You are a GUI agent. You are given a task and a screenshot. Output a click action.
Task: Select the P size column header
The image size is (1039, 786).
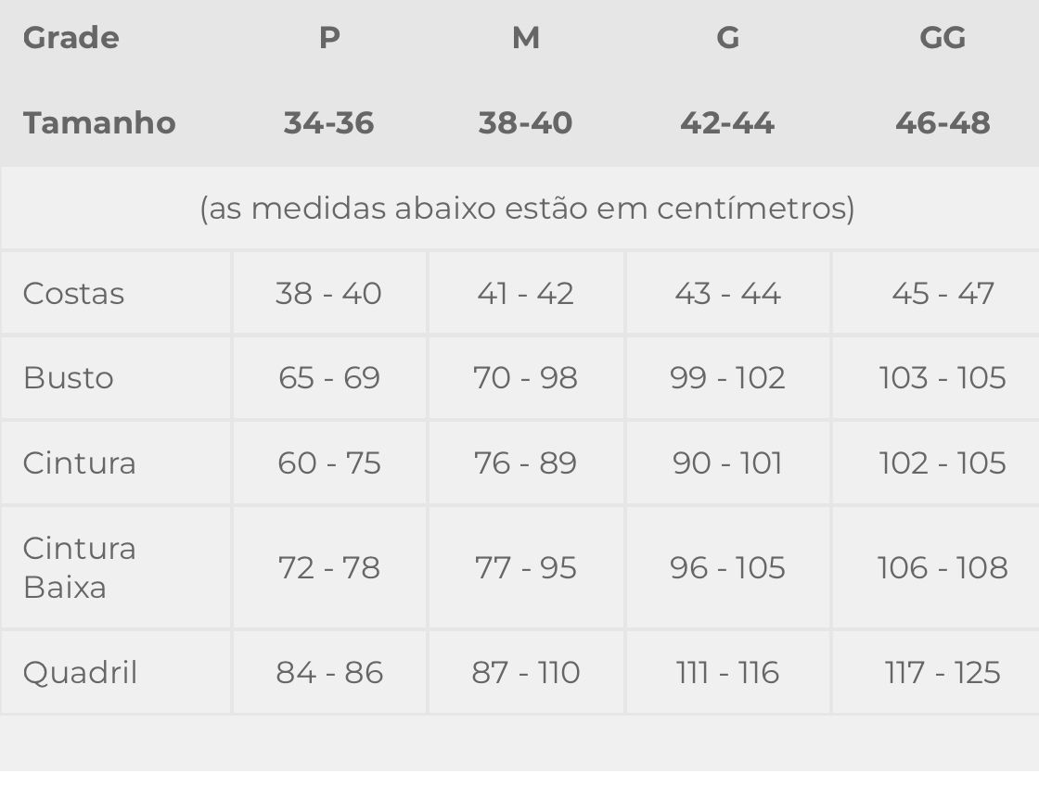click(x=329, y=38)
